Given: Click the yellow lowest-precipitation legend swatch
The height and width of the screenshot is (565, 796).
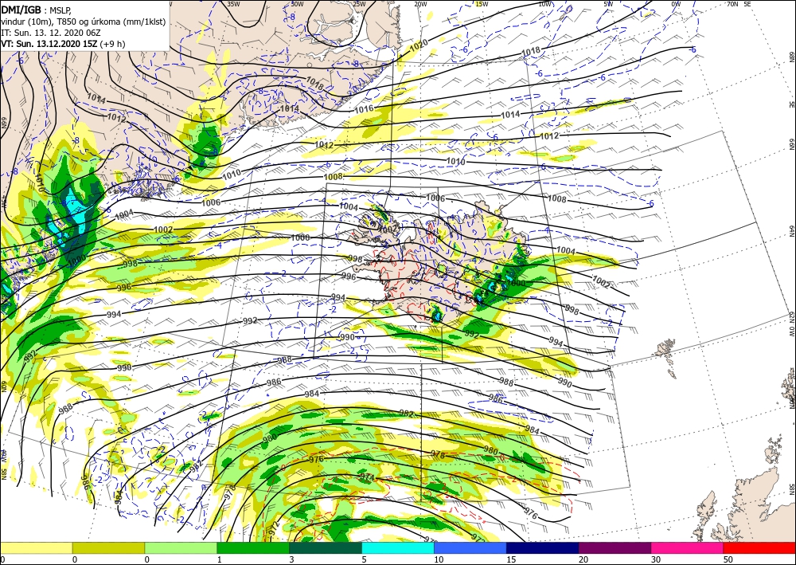Looking at the screenshot, I should [x=36, y=547].
